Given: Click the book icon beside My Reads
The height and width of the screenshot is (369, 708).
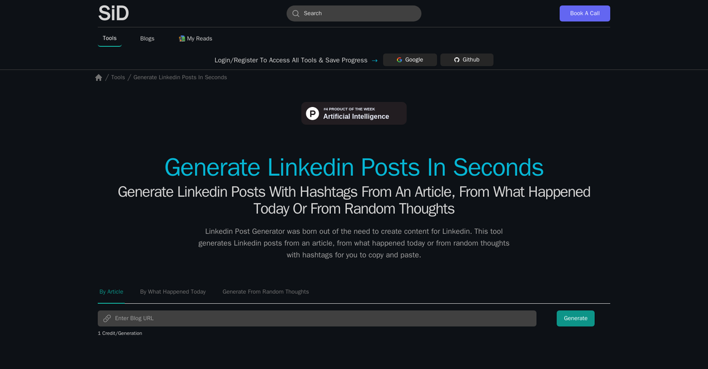Looking at the screenshot, I should [x=181, y=38].
